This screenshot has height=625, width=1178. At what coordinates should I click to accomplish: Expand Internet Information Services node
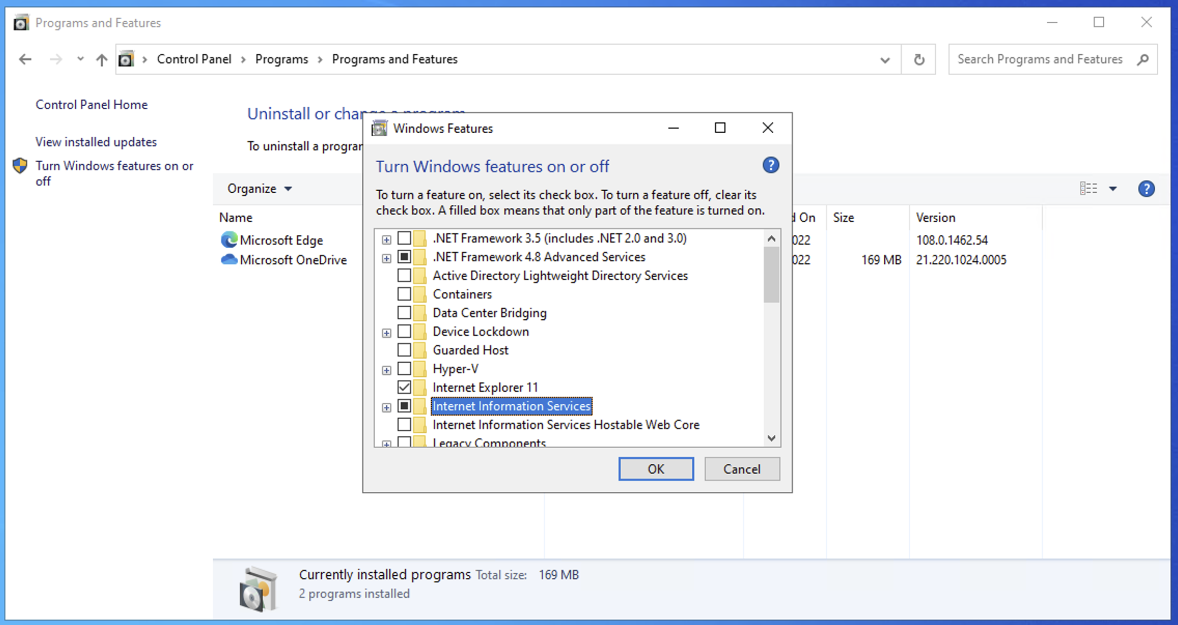pos(387,407)
